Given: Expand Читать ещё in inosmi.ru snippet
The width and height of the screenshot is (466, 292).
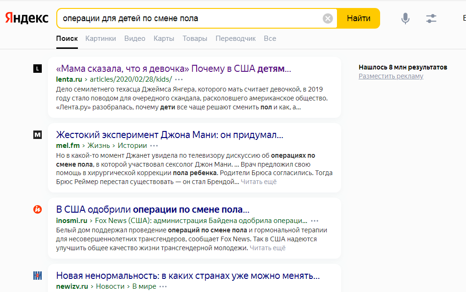Looking at the screenshot, I should (x=267, y=248).
